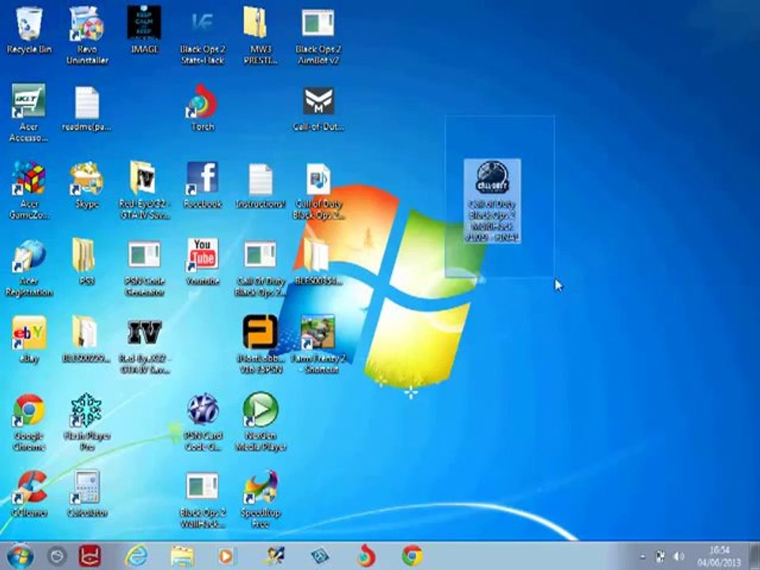Select the orange and black V1b icon
The height and width of the screenshot is (570, 760).
point(260,344)
